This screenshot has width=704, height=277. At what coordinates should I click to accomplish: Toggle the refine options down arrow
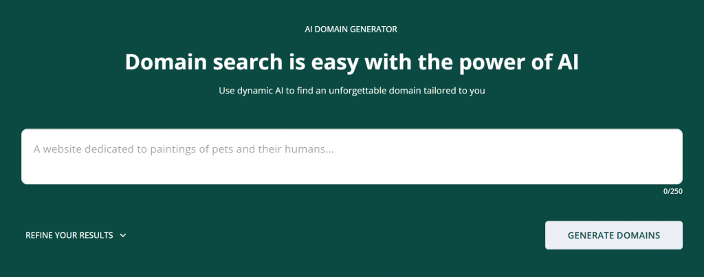[123, 235]
